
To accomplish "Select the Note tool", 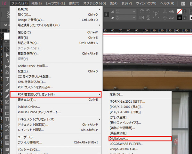I will tap(7, 150).
